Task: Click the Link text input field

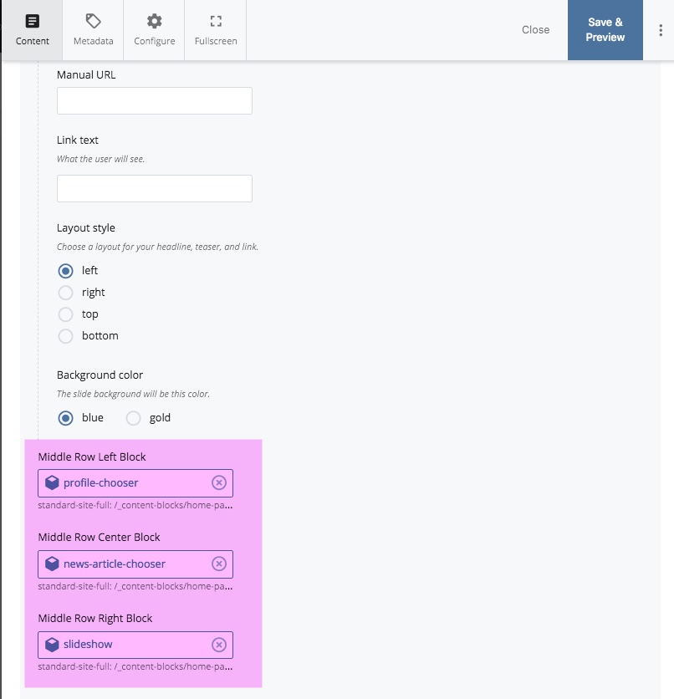Action: 154,189
